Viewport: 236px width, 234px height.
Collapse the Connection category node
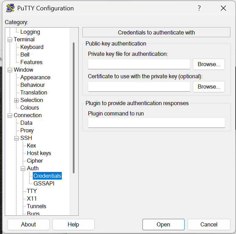click(x=10, y=115)
